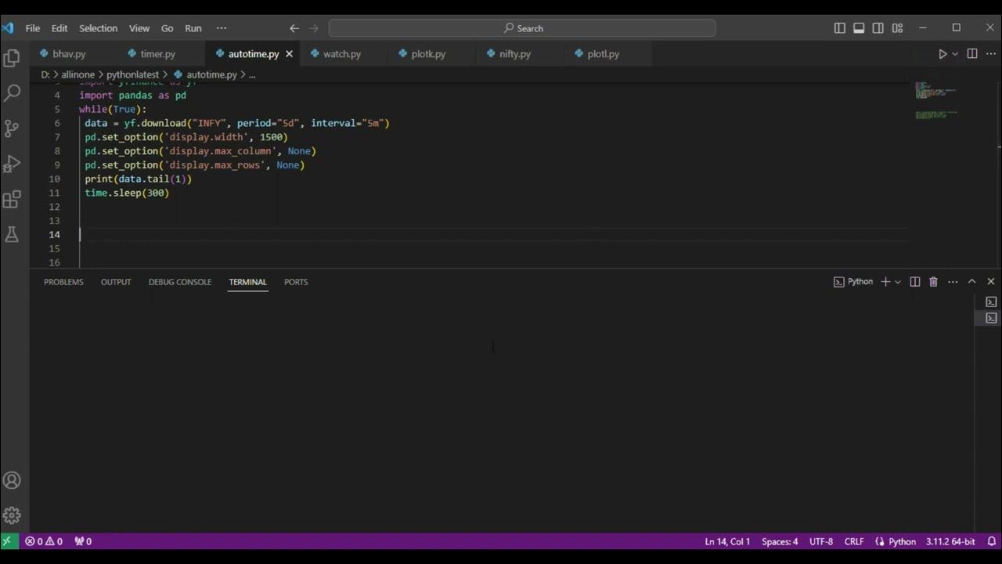This screenshot has width=1002, height=564.
Task: Split the terminal panel
Action: coord(914,282)
